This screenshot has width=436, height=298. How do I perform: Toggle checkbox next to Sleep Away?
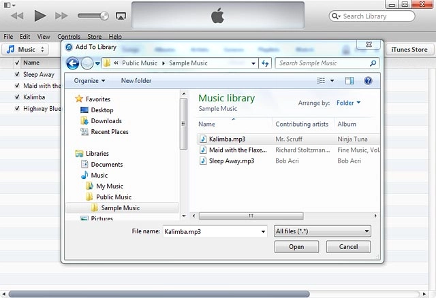[x=17, y=74]
